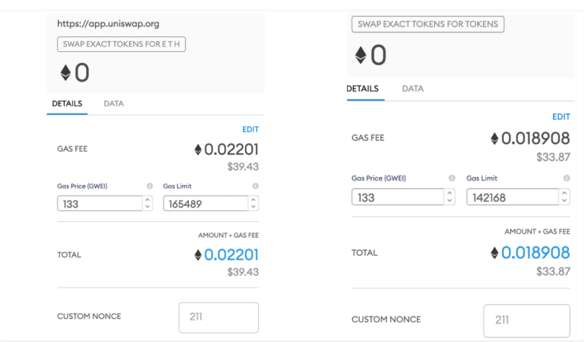Increase gas limit 165489 with up arrow
The width and height of the screenshot is (586, 342).
[x=254, y=200]
